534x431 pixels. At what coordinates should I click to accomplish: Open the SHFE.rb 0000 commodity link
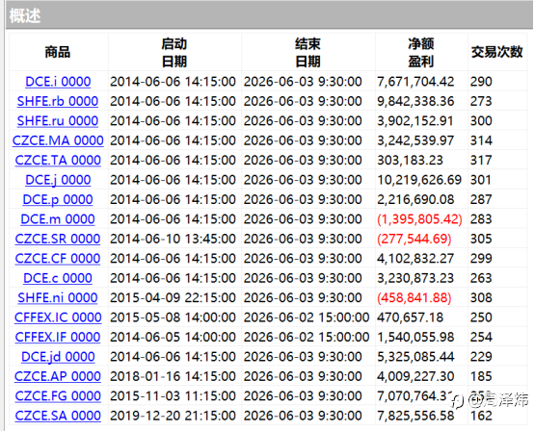[58, 101]
